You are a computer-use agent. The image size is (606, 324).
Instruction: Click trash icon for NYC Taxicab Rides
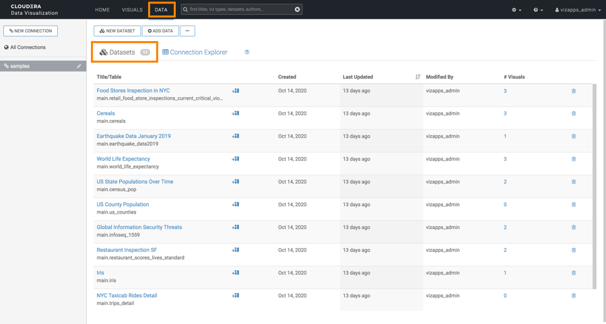pyautogui.click(x=574, y=296)
